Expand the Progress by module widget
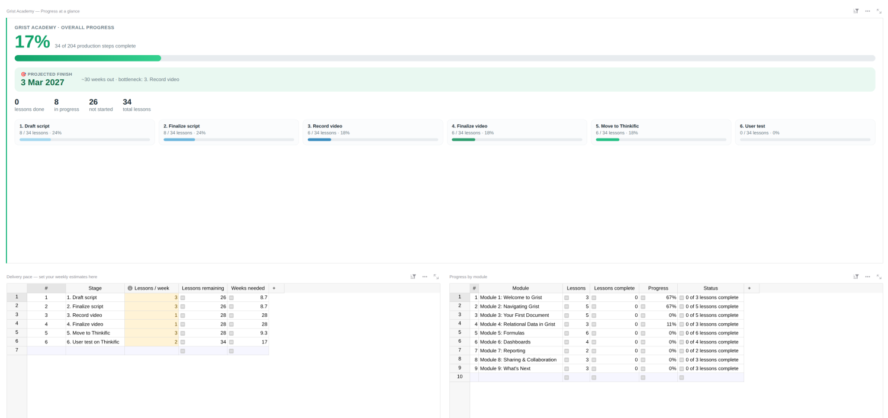 [x=879, y=276]
